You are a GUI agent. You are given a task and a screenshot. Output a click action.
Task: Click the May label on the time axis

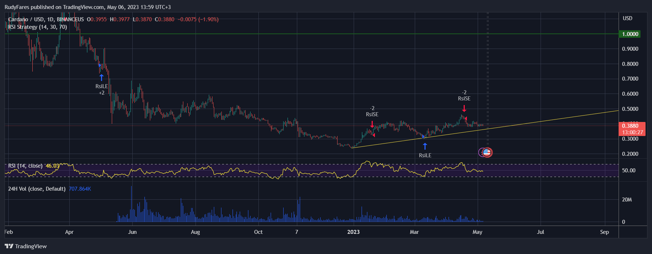pos(477,232)
